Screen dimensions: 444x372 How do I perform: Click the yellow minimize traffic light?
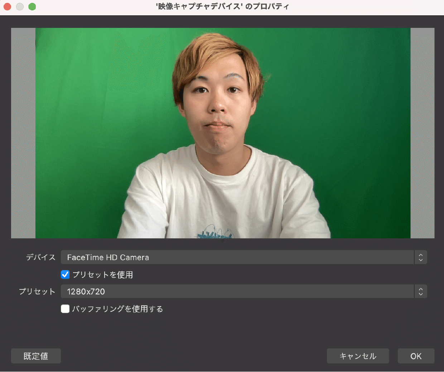pos(20,6)
